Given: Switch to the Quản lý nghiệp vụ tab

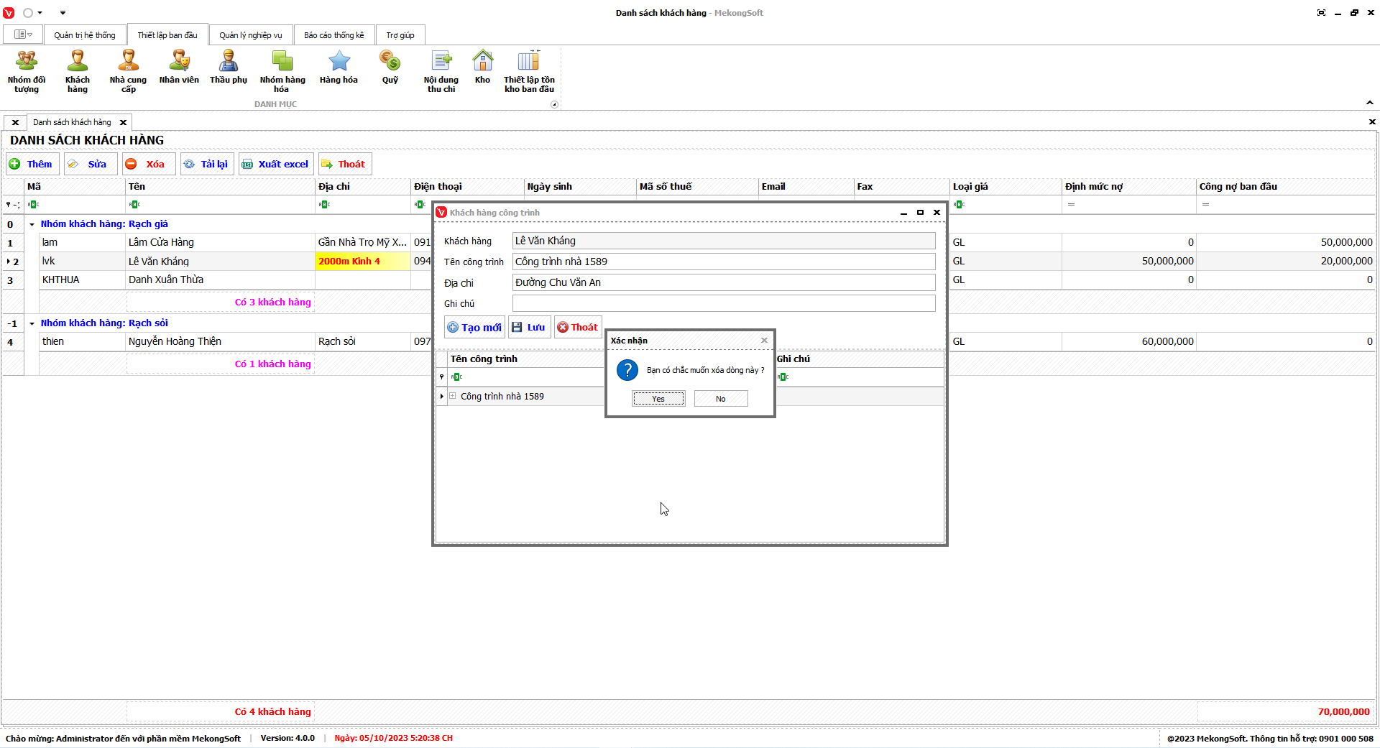Looking at the screenshot, I should (x=250, y=35).
